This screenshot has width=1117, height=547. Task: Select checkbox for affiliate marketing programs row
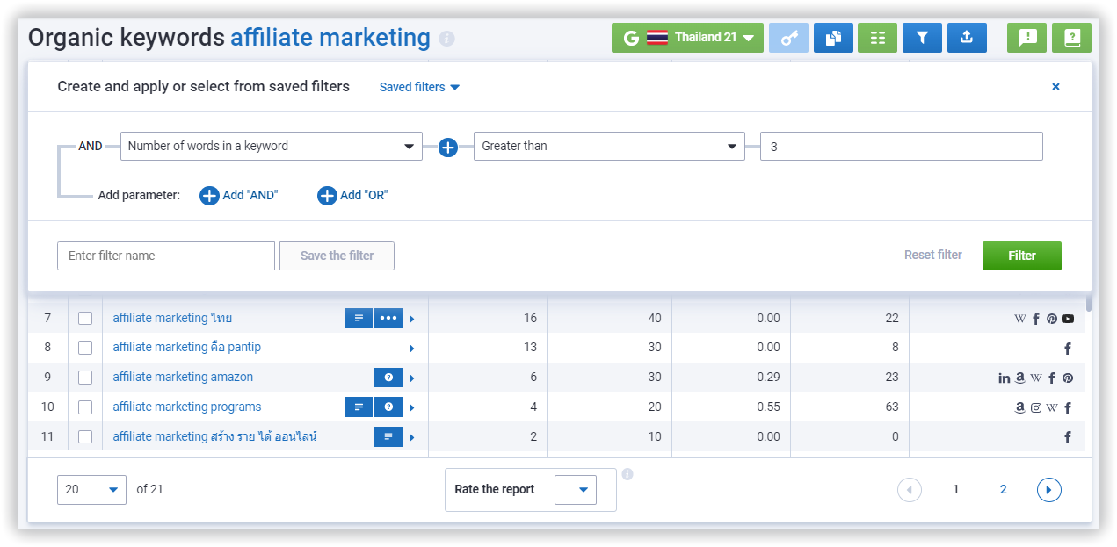point(85,407)
